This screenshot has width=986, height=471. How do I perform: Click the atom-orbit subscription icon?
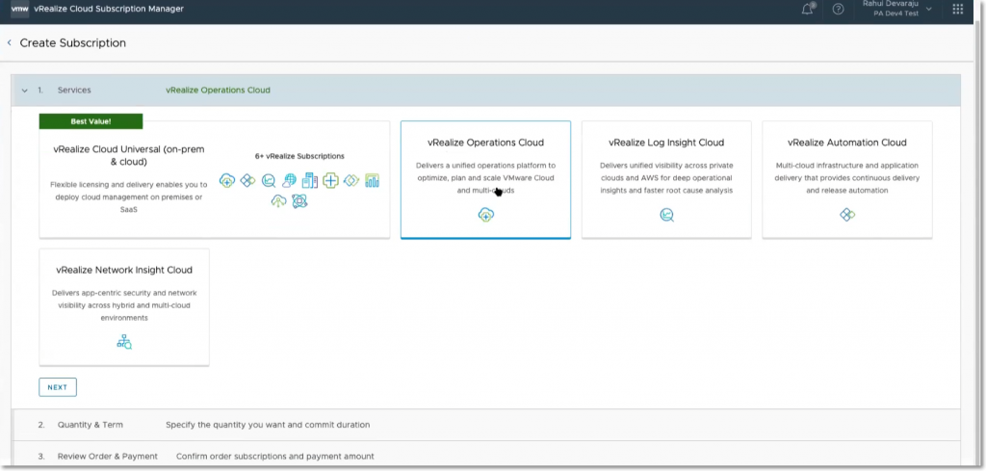coord(299,201)
